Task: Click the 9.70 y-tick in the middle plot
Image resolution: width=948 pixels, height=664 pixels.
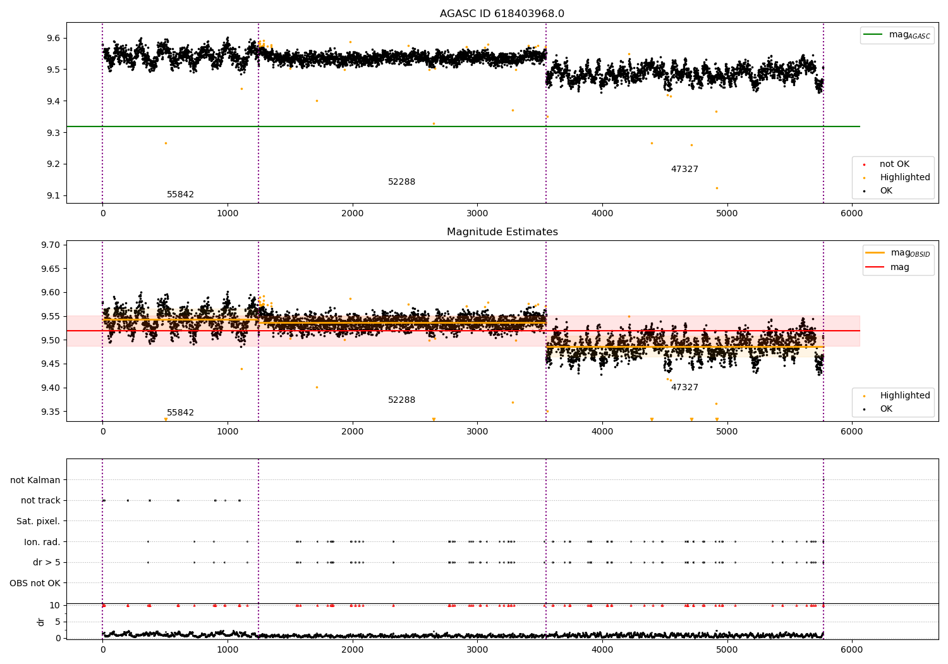Action: click(50, 245)
